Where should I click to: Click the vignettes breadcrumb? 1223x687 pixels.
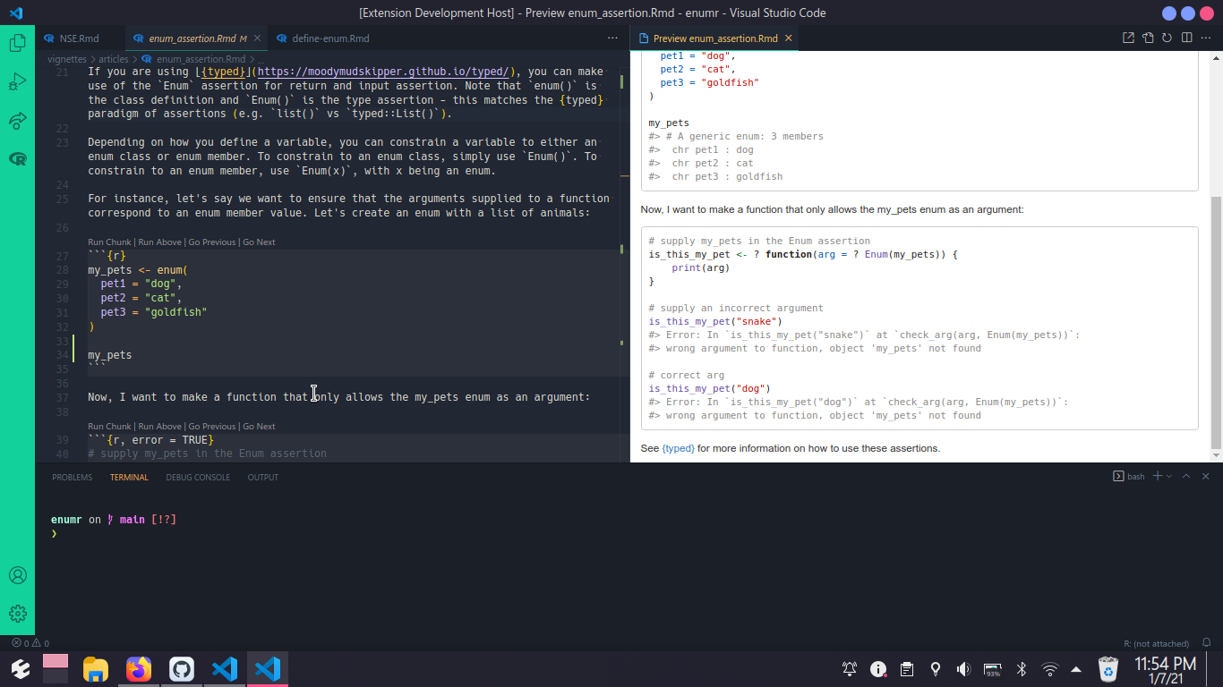[67, 59]
